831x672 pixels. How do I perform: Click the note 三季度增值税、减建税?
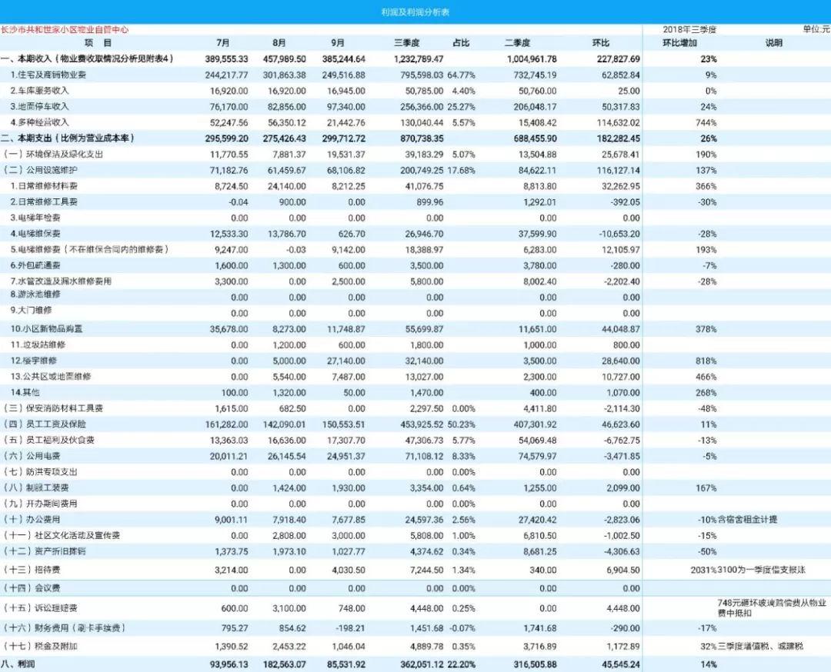click(x=760, y=646)
